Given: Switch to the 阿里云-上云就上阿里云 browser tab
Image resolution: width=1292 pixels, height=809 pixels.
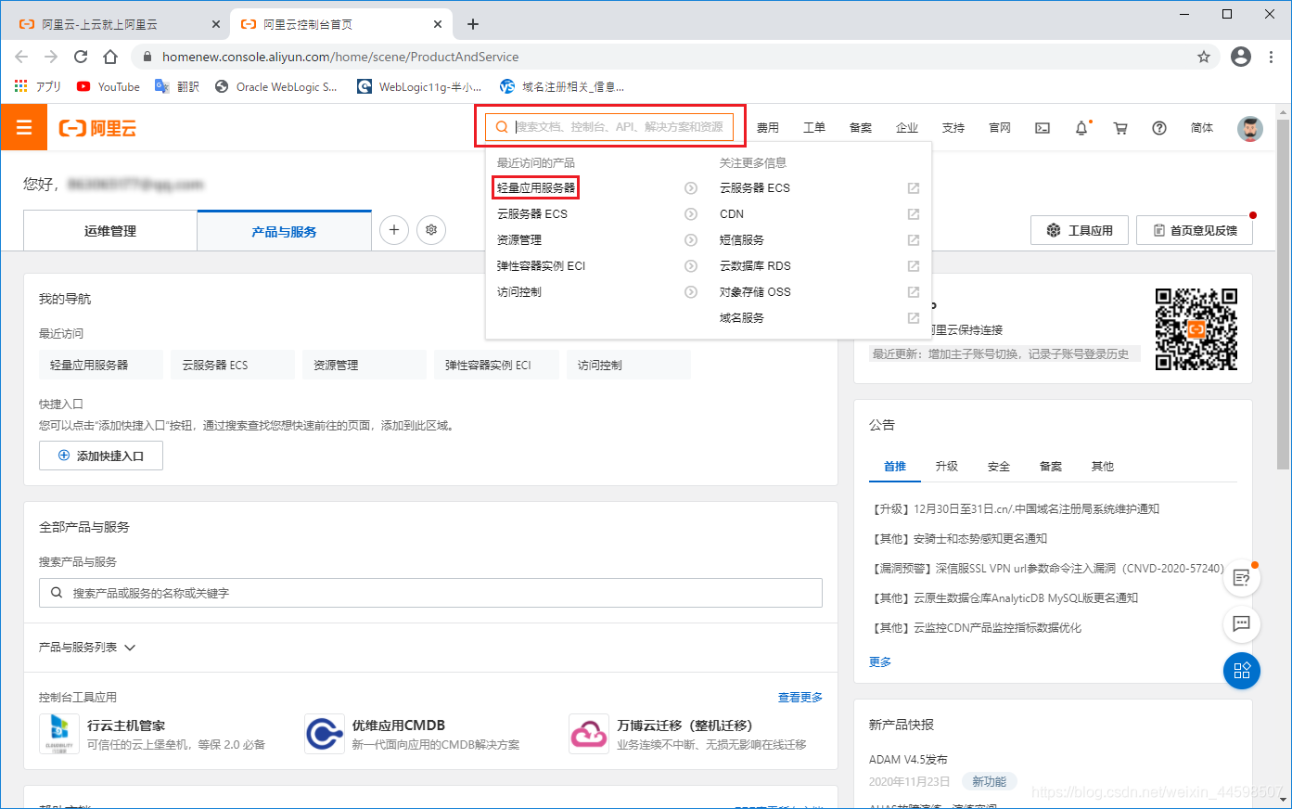Looking at the screenshot, I should point(119,24).
